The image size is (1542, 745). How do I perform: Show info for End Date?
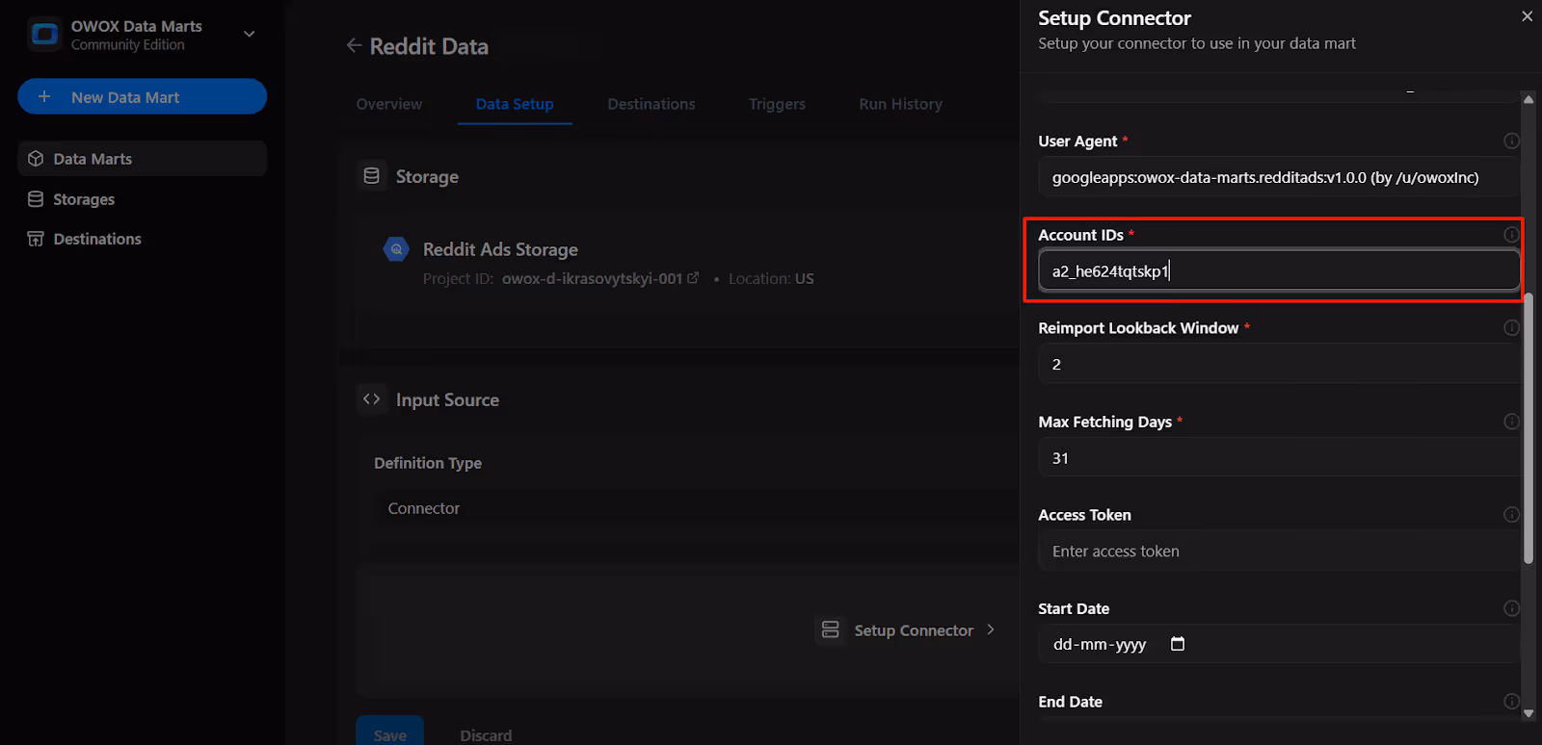1511,702
